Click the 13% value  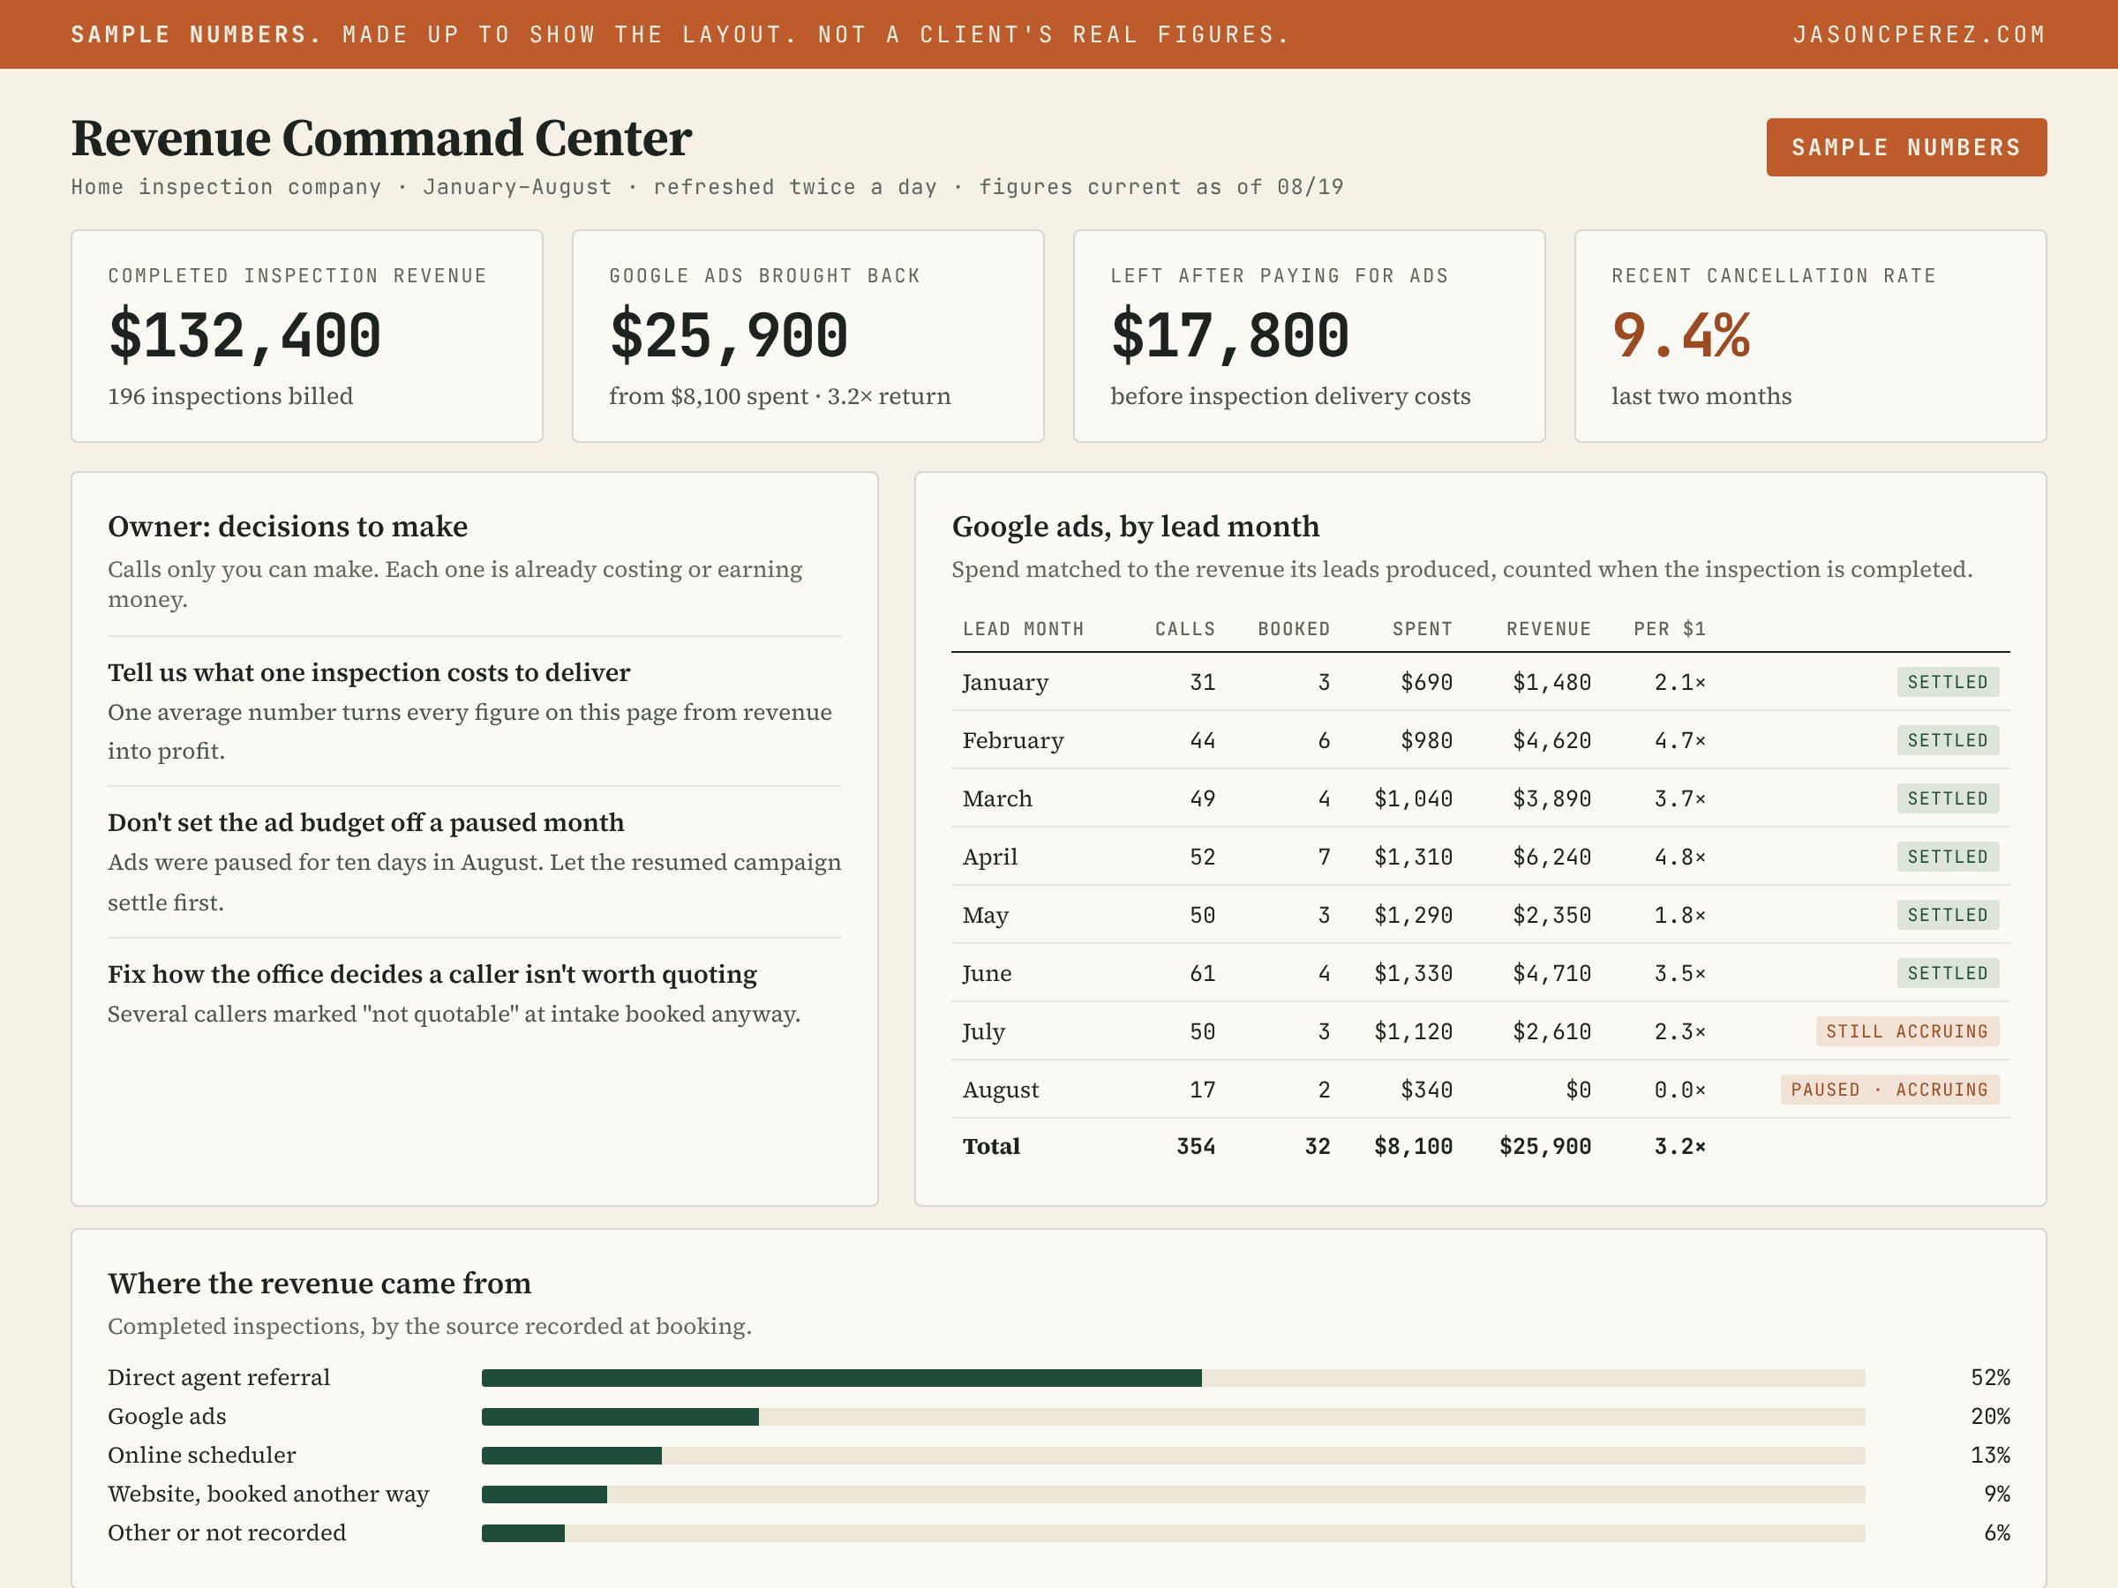coord(1990,1456)
